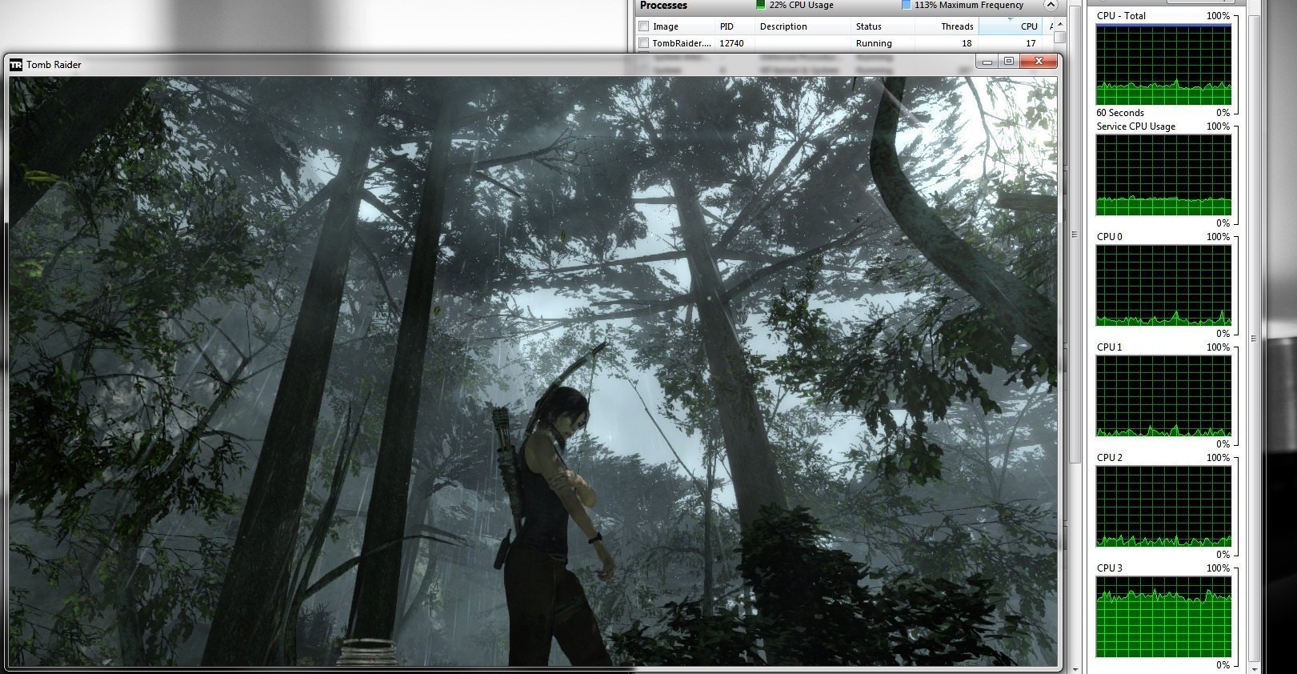Click the Processes section title
Viewport: 1297px width, 674px height.
[663, 6]
